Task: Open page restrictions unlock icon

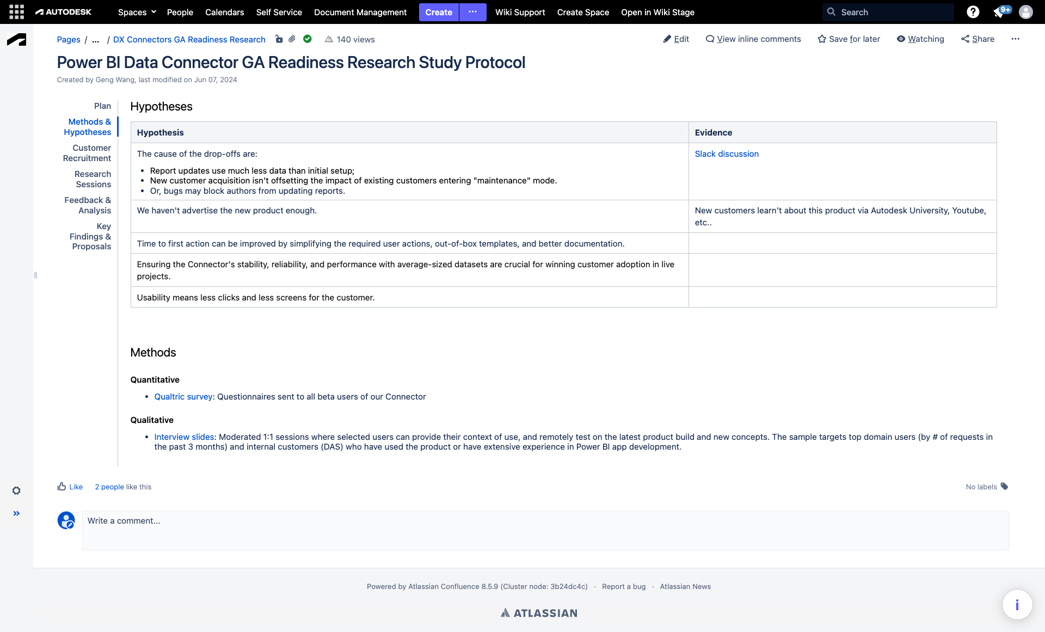Action: [279, 39]
